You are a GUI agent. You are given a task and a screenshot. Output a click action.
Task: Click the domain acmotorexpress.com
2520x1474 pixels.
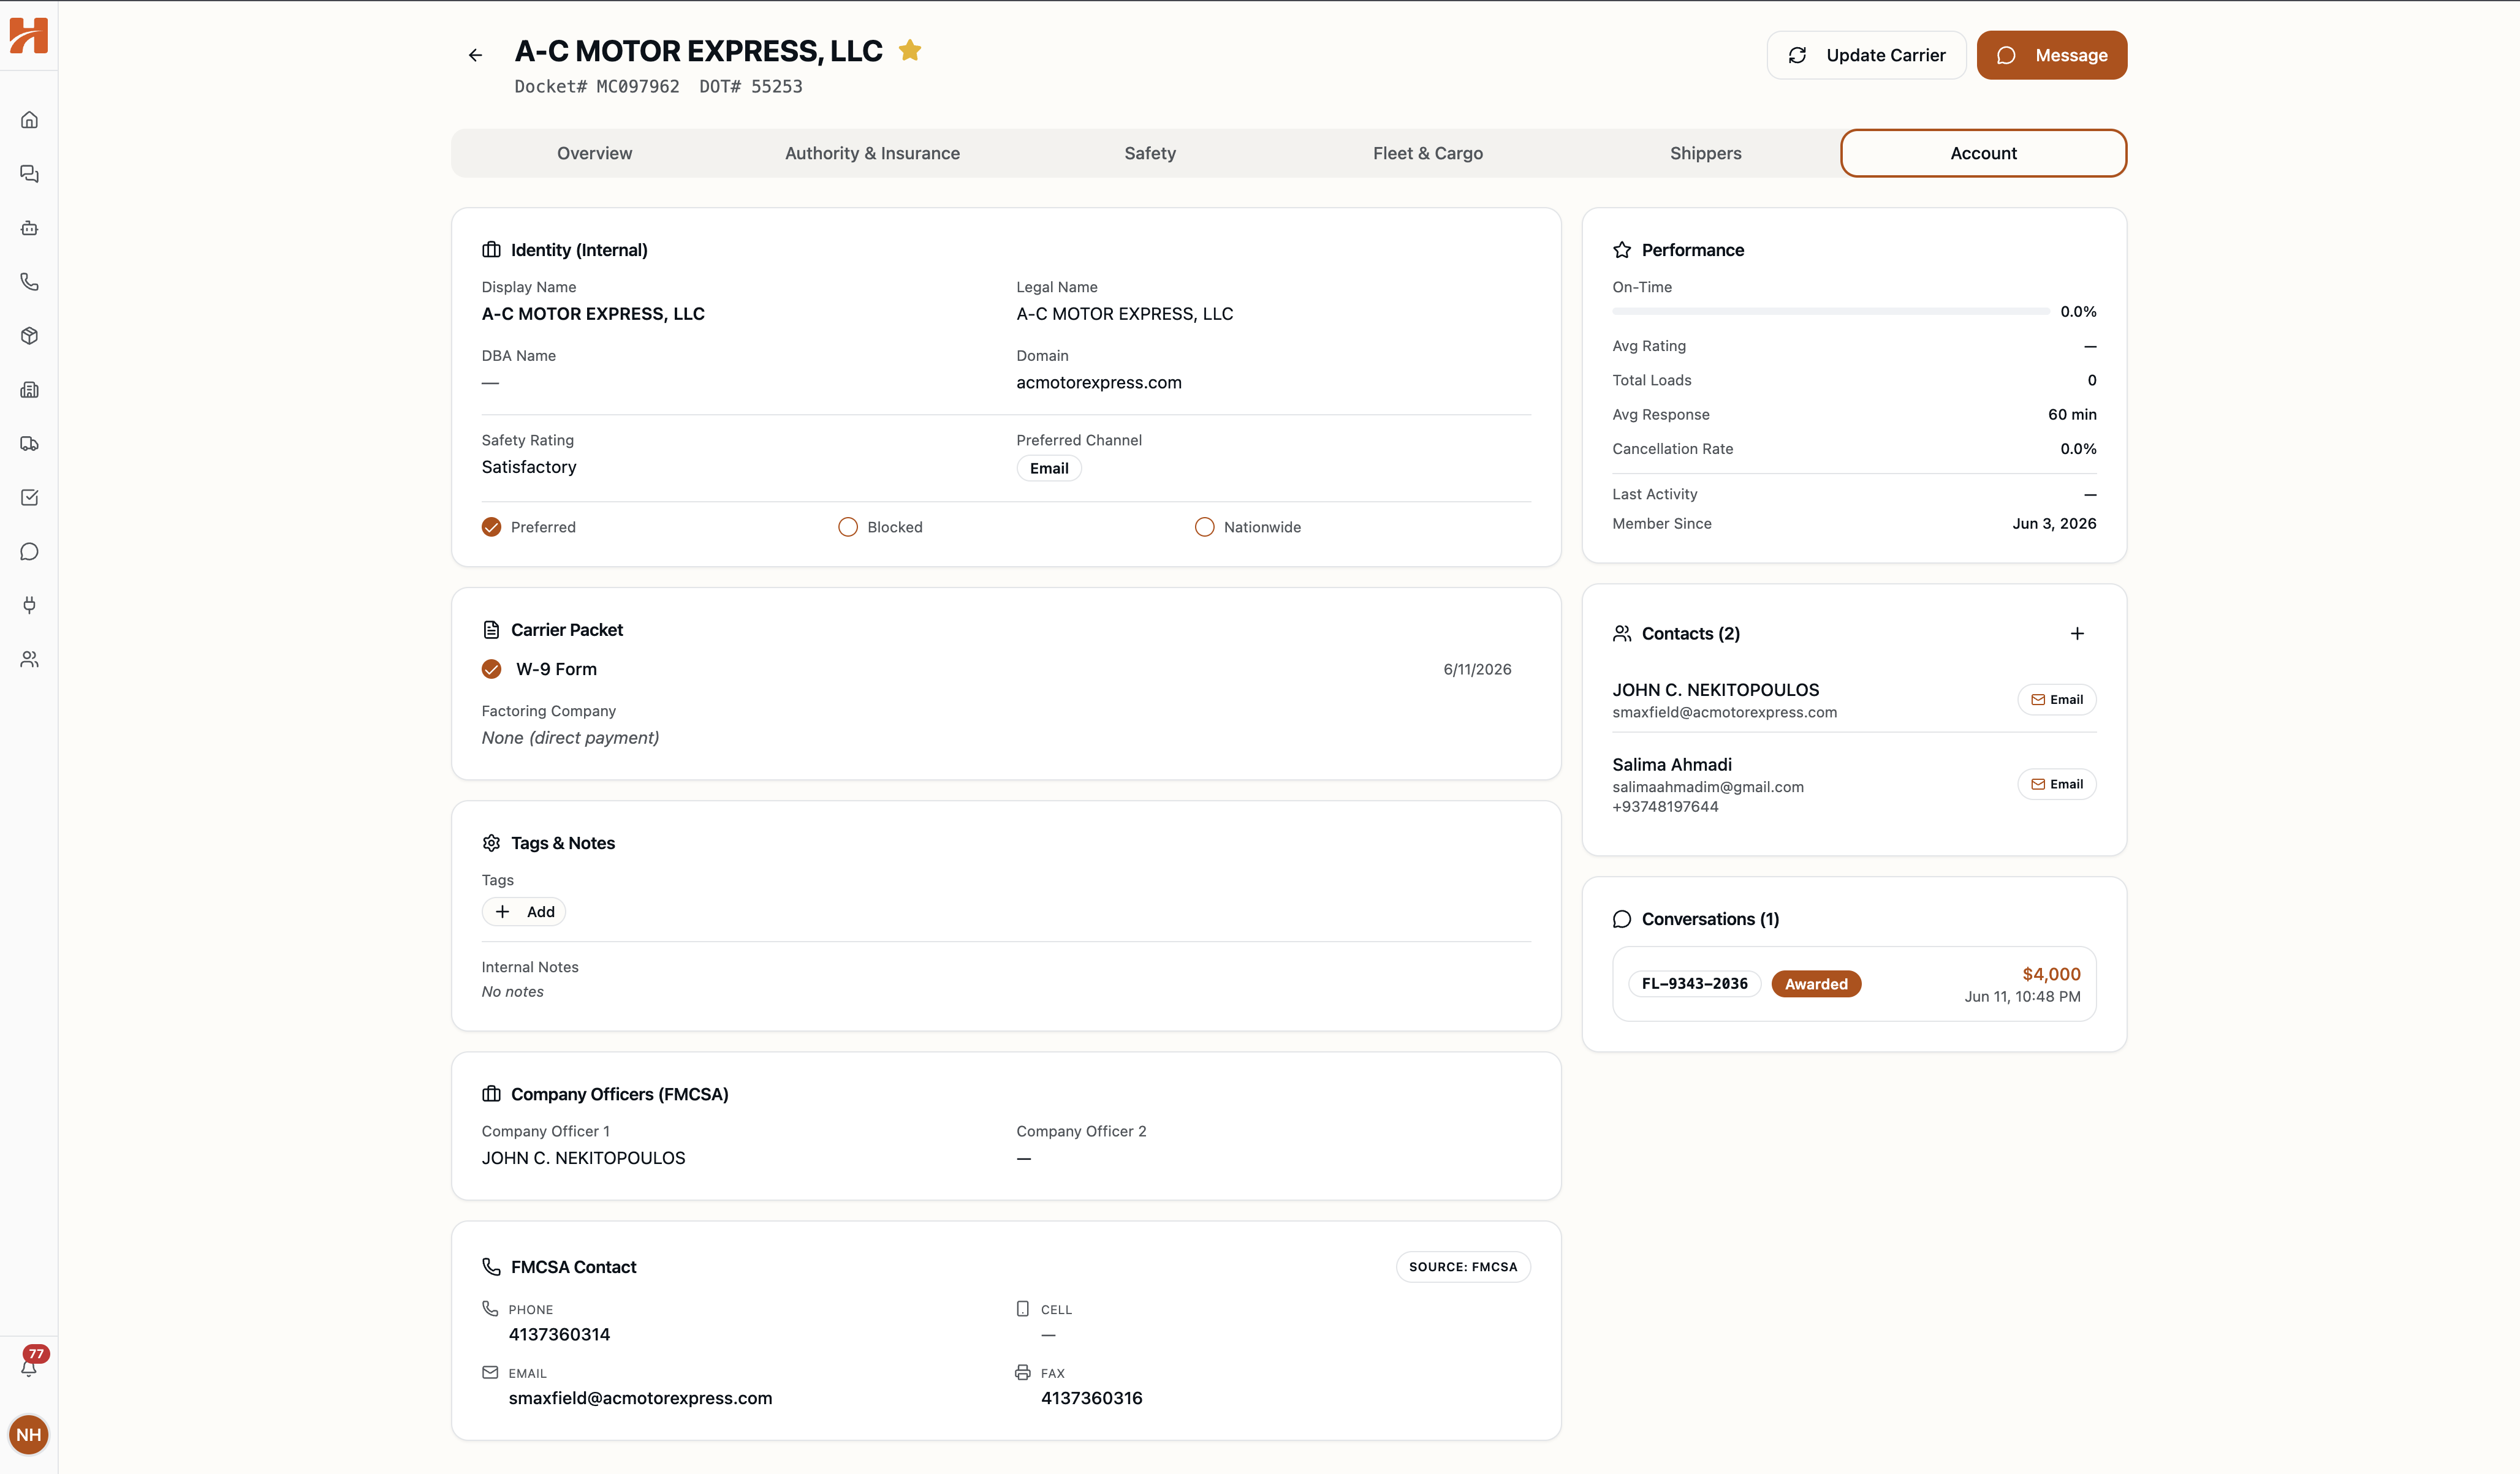point(1099,383)
